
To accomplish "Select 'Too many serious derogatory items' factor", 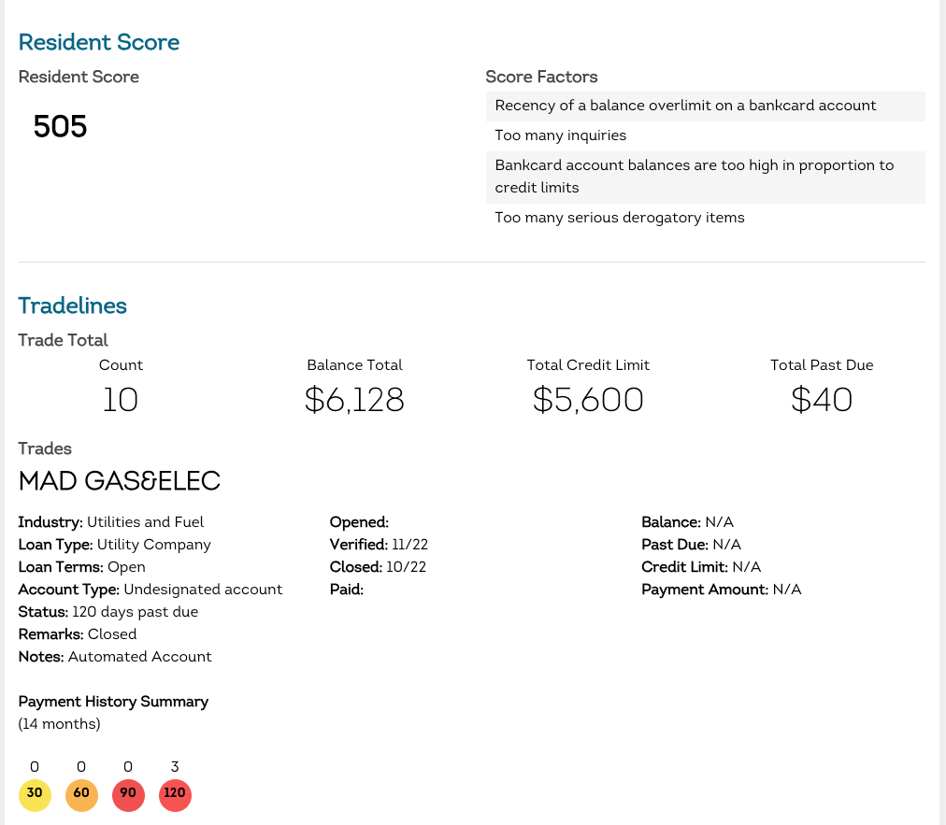I will (x=620, y=218).
